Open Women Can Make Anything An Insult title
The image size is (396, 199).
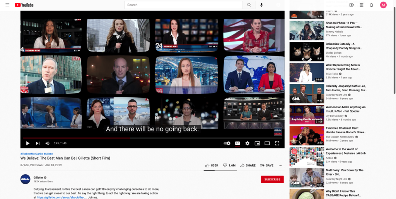click(x=345, y=109)
